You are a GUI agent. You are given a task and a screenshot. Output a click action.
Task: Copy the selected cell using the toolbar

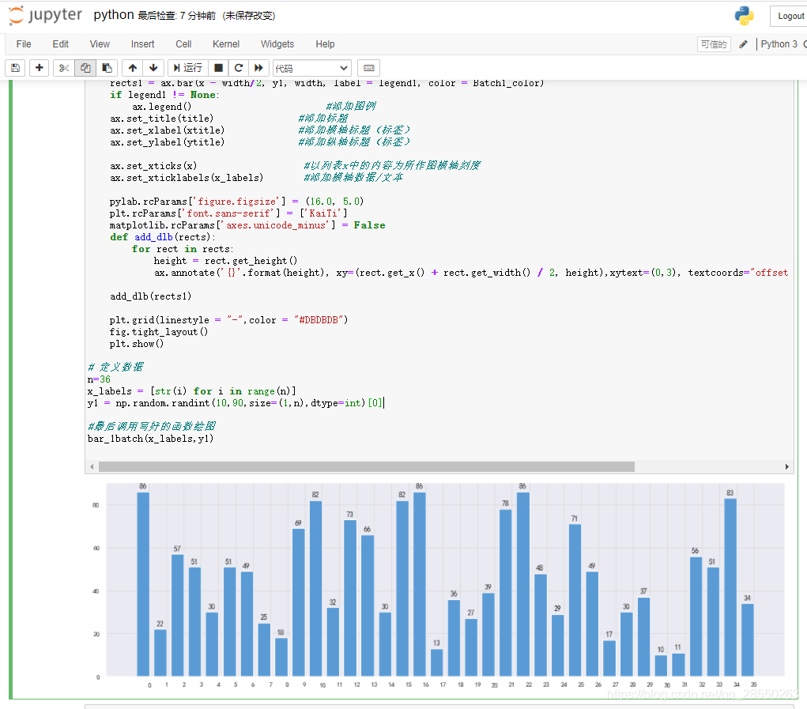(x=85, y=68)
